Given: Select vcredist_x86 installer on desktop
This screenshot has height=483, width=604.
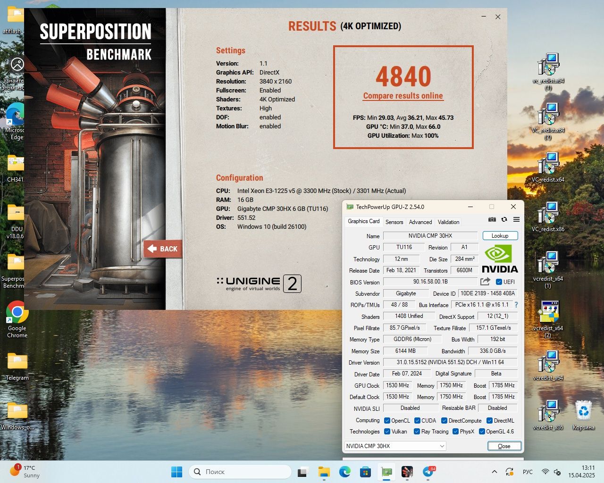Looking at the screenshot, I should pyautogui.click(x=548, y=415).
